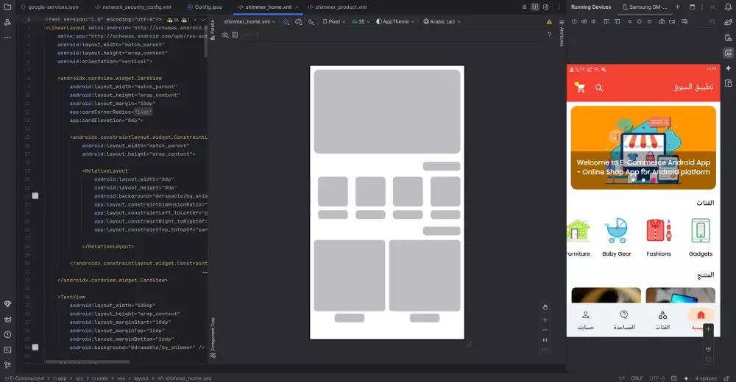Toggle Night Mode moon icon in design toolbar
The width and height of the screenshot is (736, 382).
[311, 21]
